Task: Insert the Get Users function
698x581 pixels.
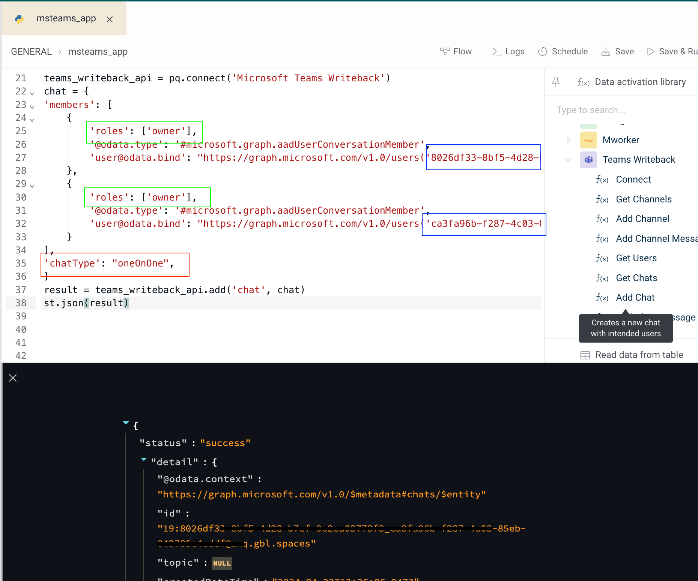Action: (636, 258)
